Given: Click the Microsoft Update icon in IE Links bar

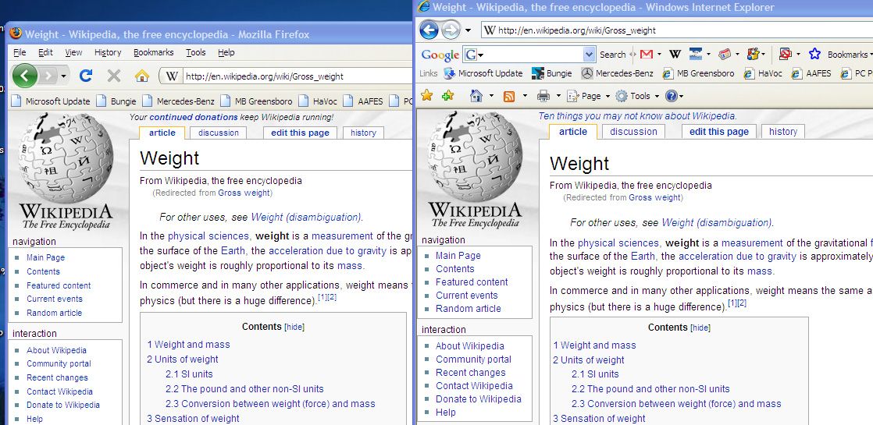Looking at the screenshot, I should coord(449,73).
